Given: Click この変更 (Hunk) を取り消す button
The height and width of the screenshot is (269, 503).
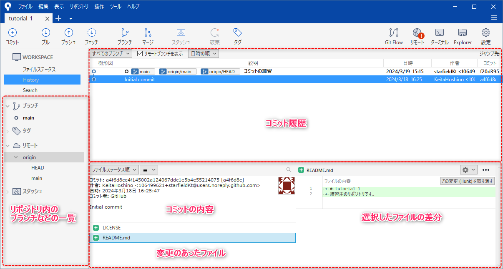Looking at the screenshot, I should 468,181.
